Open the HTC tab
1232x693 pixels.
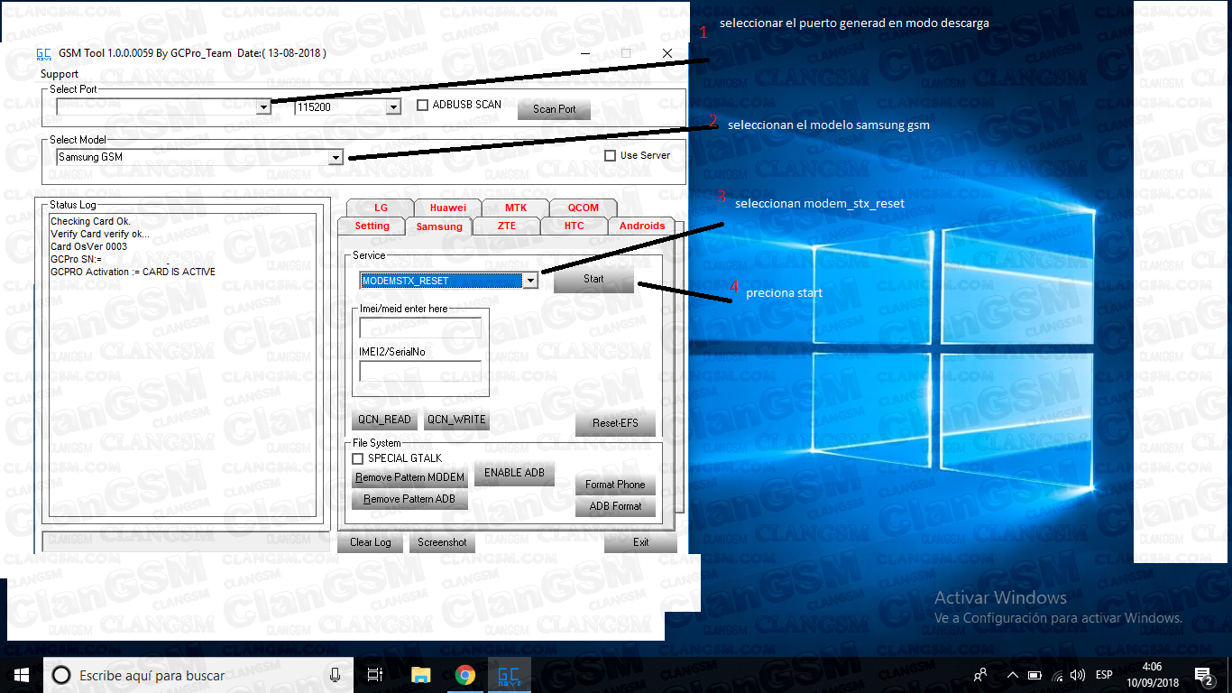[575, 226]
